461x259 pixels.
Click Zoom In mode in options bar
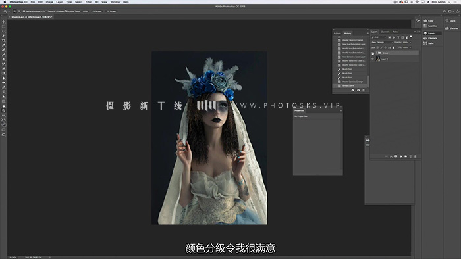[14, 11]
